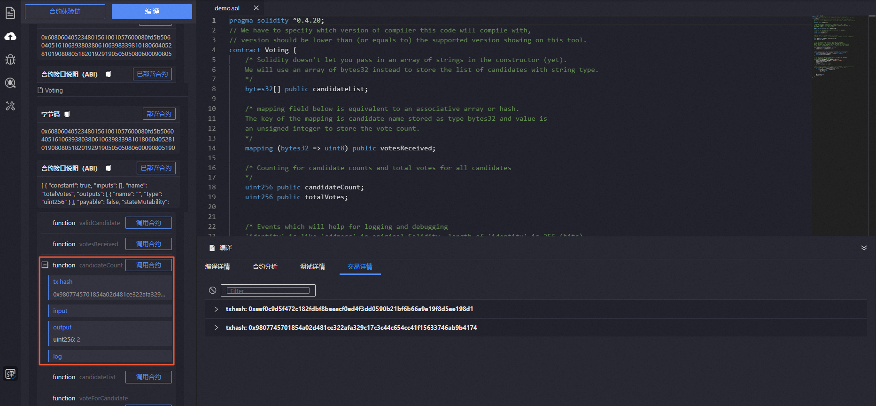Switch to the 调试详情 tab
Screen dimensions: 876x406
point(312,266)
